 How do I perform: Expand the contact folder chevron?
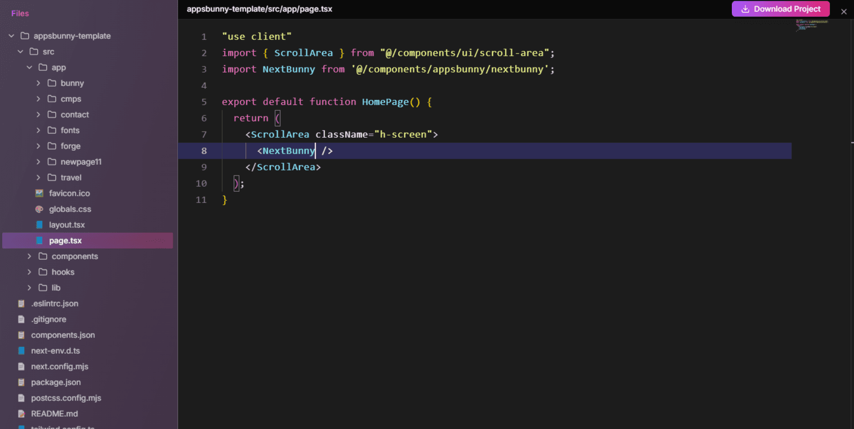[x=38, y=115]
